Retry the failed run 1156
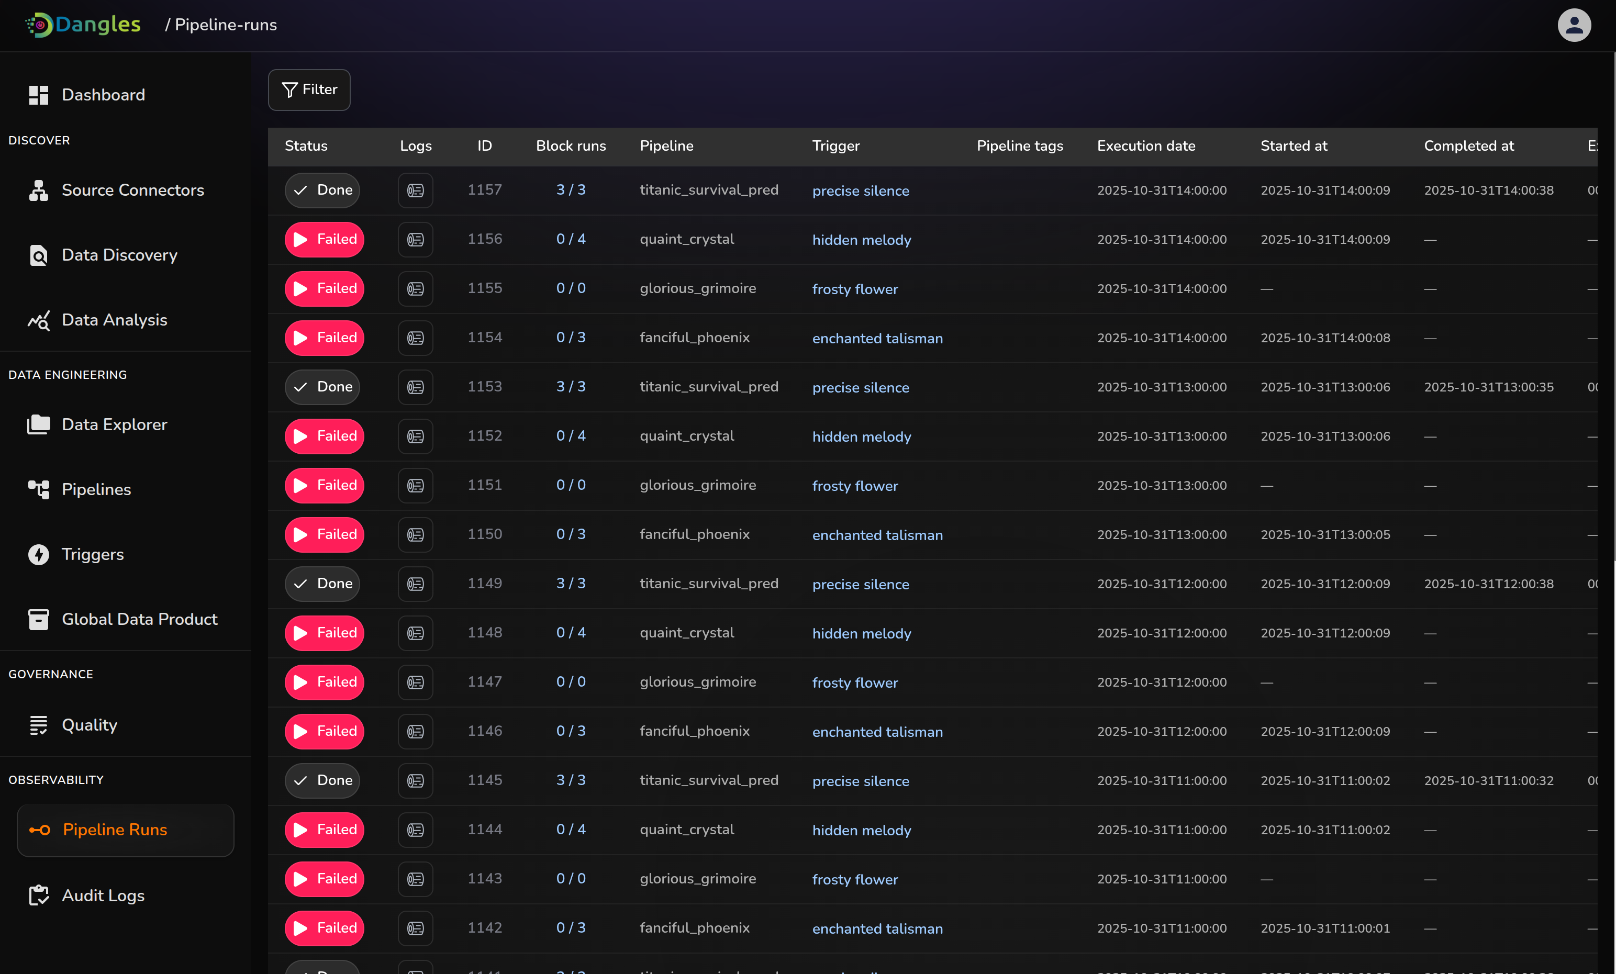The height and width of the screenshot is (974, 1616). [x=324, y=239]
